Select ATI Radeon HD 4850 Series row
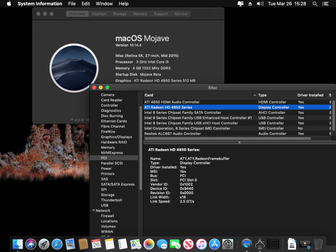This screenshot has width=336, height=252. point(238,107)
